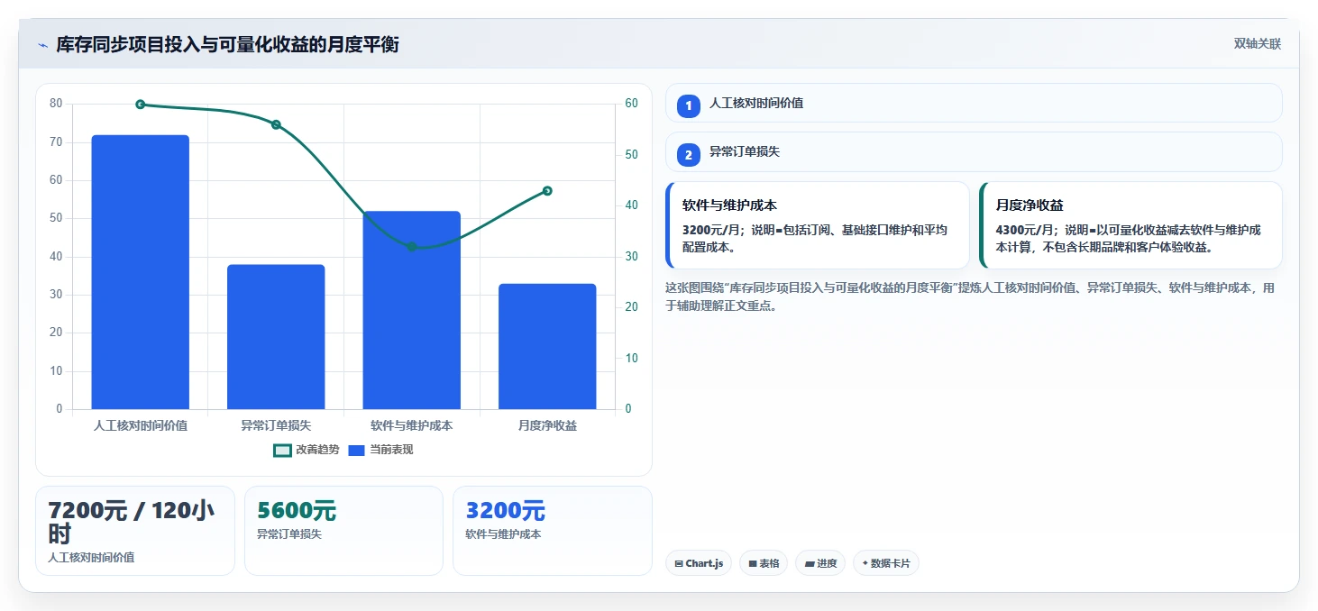Click the 数据卡片 tag
This screenshot has height=611, width=1318.
886,563
